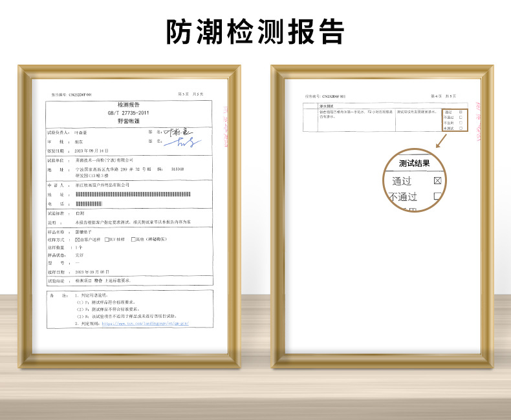Screen dimensions: 511x420
Task: Click the 签发日期 value 2023年09月14日
Action: tap(91, 151)
